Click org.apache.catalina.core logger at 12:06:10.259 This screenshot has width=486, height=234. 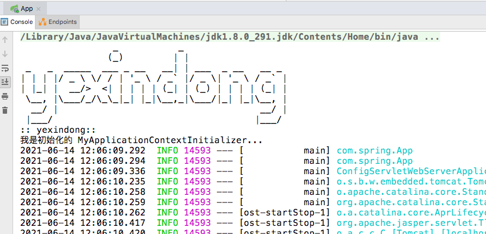click(x=411, y=202)
